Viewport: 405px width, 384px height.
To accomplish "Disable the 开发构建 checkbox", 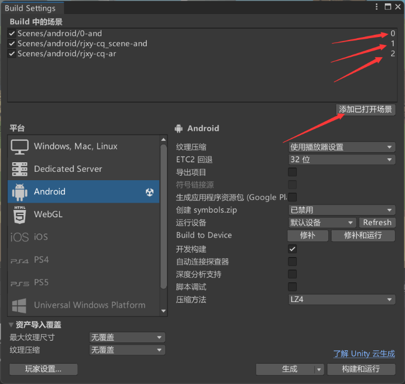I will click(292, 249).
